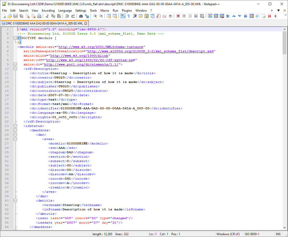The width and height of the screenshot is (288, 237).
Task: Open the Encoding menu
Action: pos(48,10)
